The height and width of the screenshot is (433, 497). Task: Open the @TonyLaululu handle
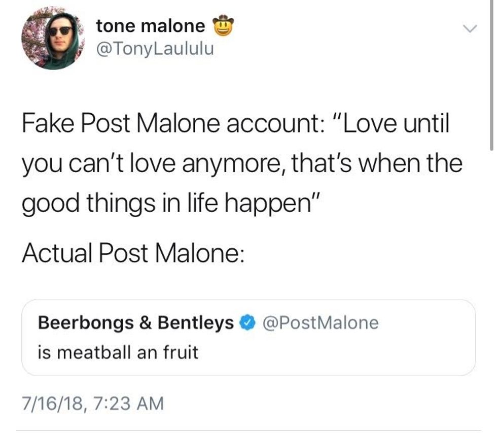155,49
